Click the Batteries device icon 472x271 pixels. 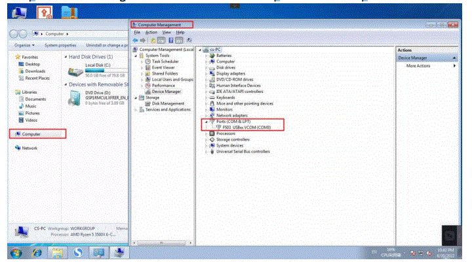tap(212, 56)
